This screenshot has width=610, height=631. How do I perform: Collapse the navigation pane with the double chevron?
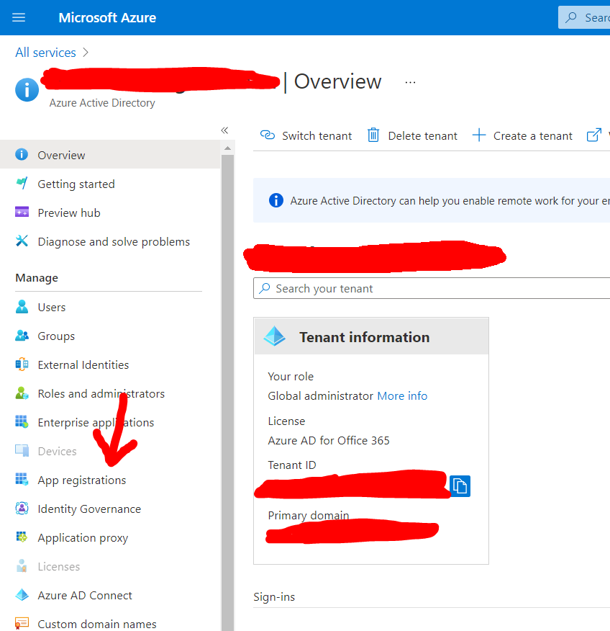[x=224, y=130]
